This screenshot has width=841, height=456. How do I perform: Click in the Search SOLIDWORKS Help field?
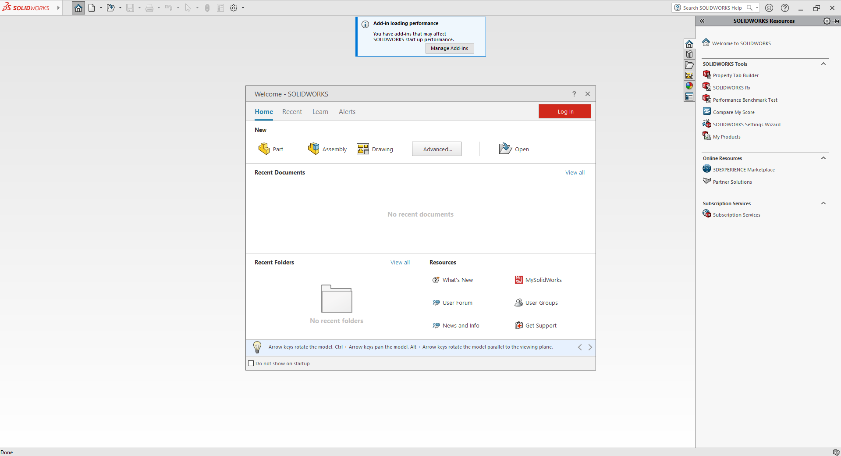click(x=713, y=8)
